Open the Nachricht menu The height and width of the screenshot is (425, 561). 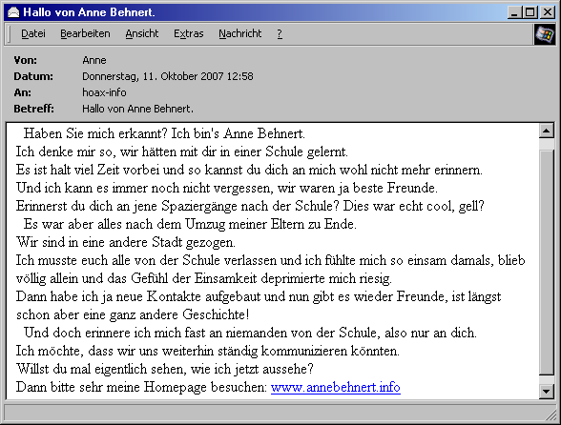pos(240,33)
